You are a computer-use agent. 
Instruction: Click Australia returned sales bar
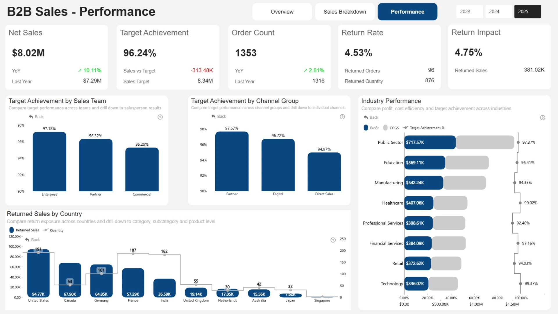259,293
